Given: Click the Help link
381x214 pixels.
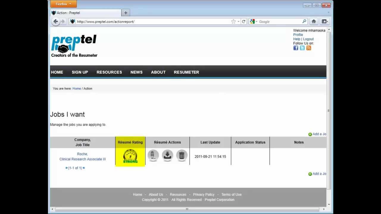Looking at the screenshot, I should tap(297, 39).
